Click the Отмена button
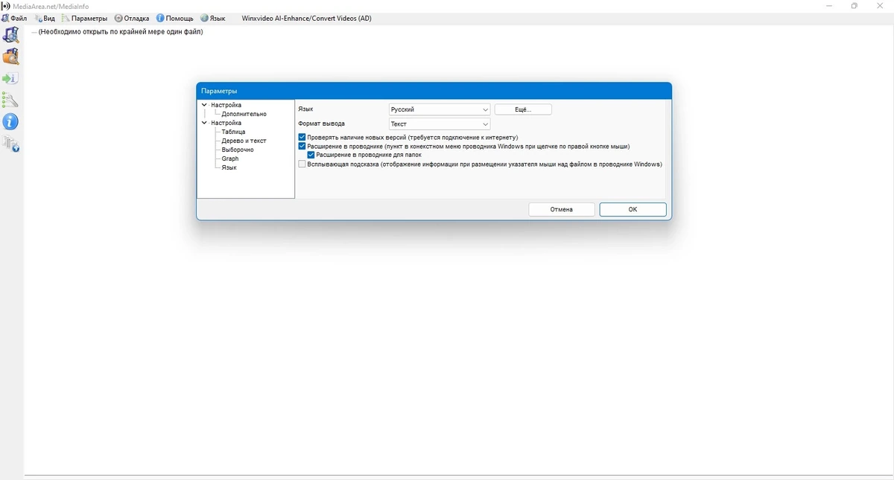The image size is (894, 480). coord(562,210)
